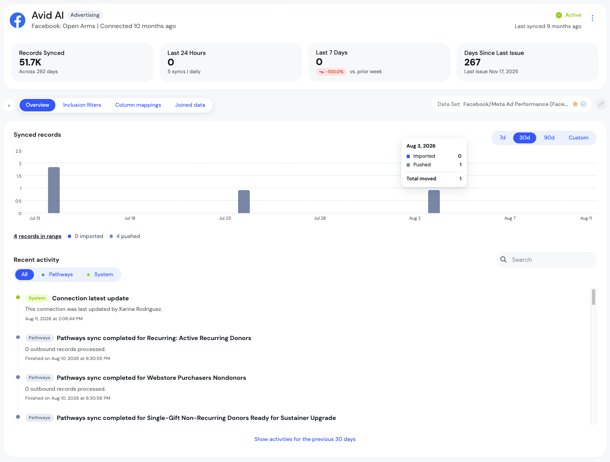Select the 7d time range

[502, 138]
